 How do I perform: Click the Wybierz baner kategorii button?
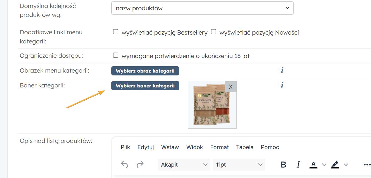(145, 86)
